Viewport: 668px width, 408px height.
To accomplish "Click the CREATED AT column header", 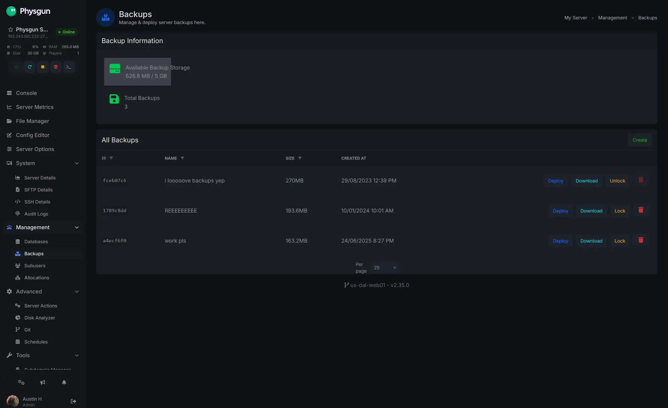I will 353,158.
